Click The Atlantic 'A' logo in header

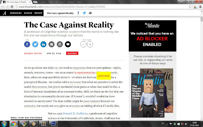(x=4, y=13)
